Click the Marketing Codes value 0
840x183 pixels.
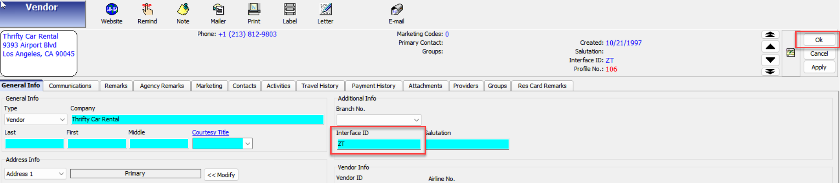[447, 34]
